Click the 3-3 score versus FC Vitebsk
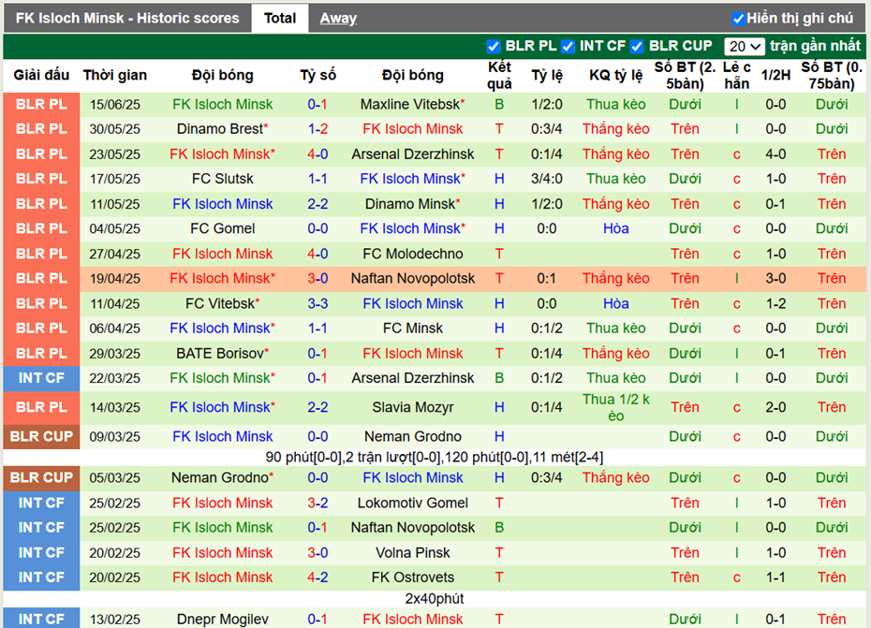 (317, 304)
